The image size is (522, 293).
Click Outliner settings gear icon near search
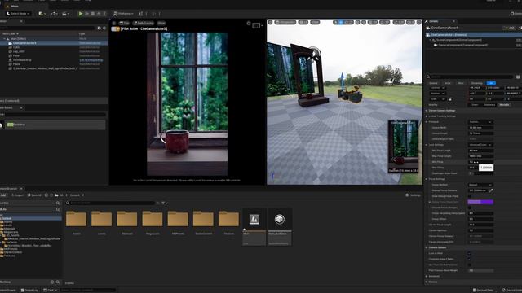(x=104, y=28)
